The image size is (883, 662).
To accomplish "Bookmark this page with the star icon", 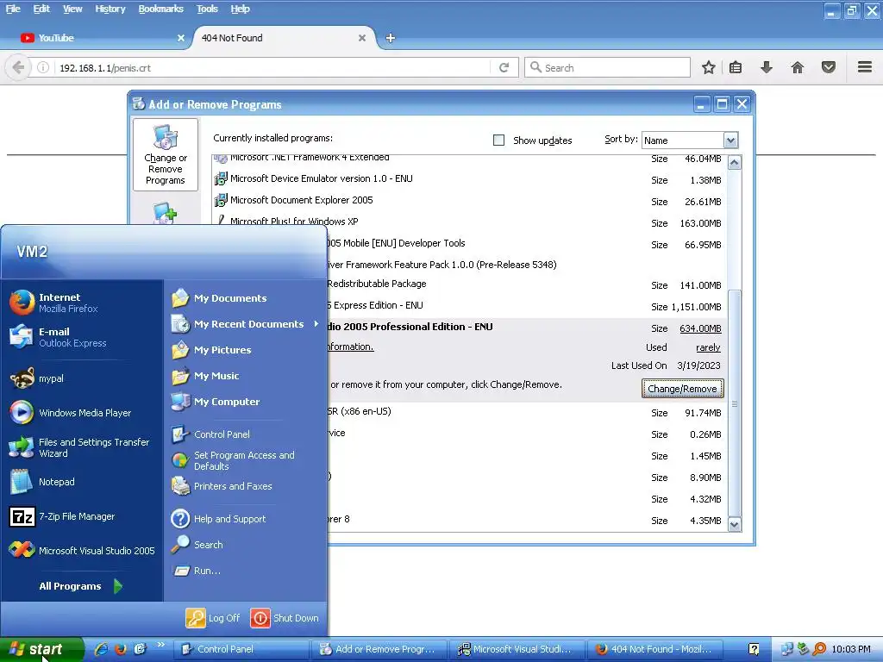I will click(709, 67).
